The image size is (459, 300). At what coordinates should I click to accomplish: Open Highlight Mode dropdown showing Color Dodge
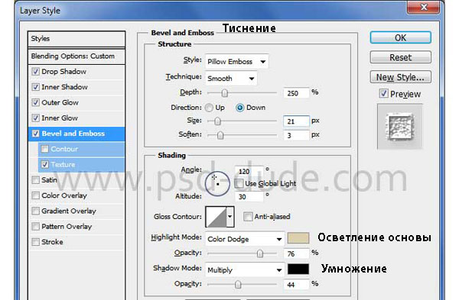click(245, 239)
